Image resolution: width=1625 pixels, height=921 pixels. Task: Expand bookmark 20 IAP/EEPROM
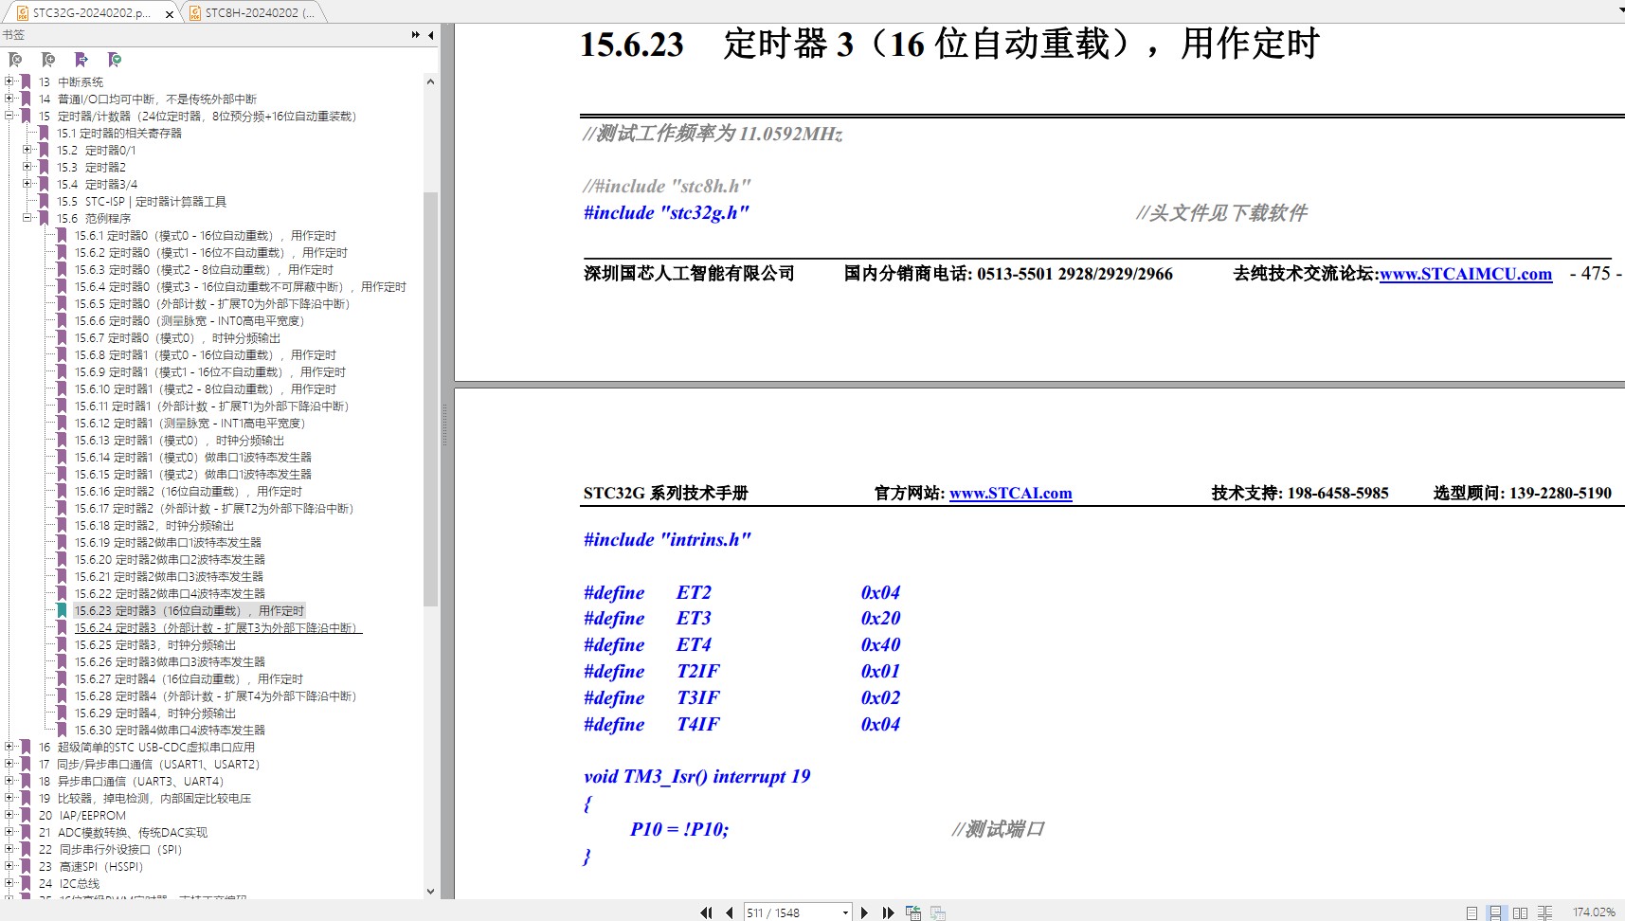pos(9,816)
